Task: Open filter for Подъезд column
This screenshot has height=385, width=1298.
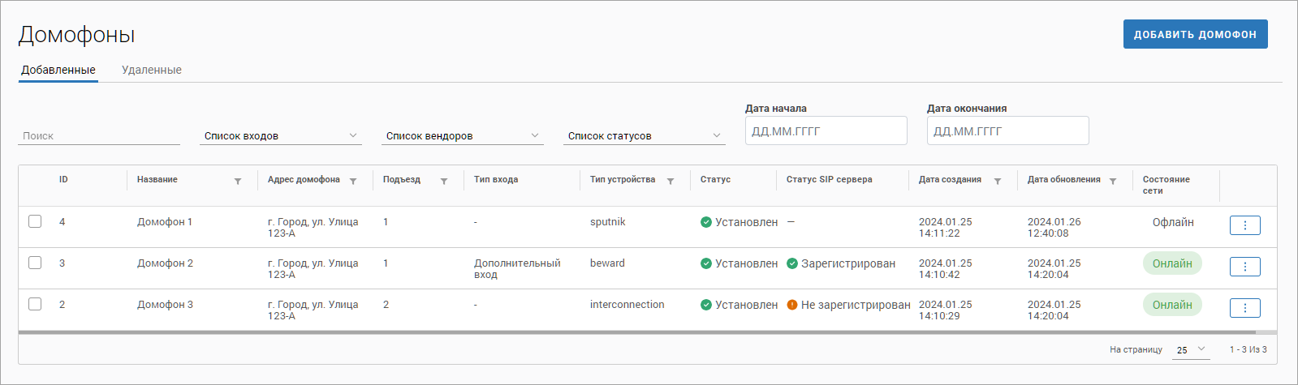Action: click(444, 181)
